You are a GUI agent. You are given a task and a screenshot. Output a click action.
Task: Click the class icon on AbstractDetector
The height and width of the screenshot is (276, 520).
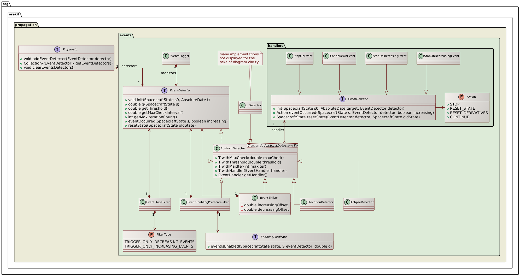pos(217,148)
